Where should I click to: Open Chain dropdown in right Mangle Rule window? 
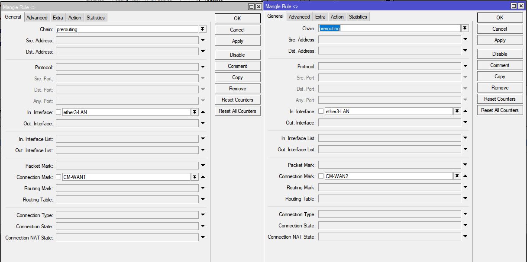pos(465,29)
